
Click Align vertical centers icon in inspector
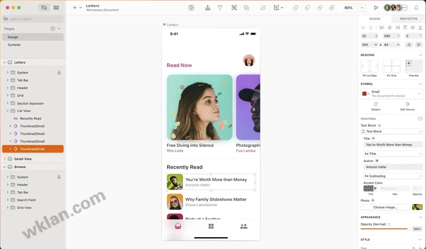coord(413,28)
